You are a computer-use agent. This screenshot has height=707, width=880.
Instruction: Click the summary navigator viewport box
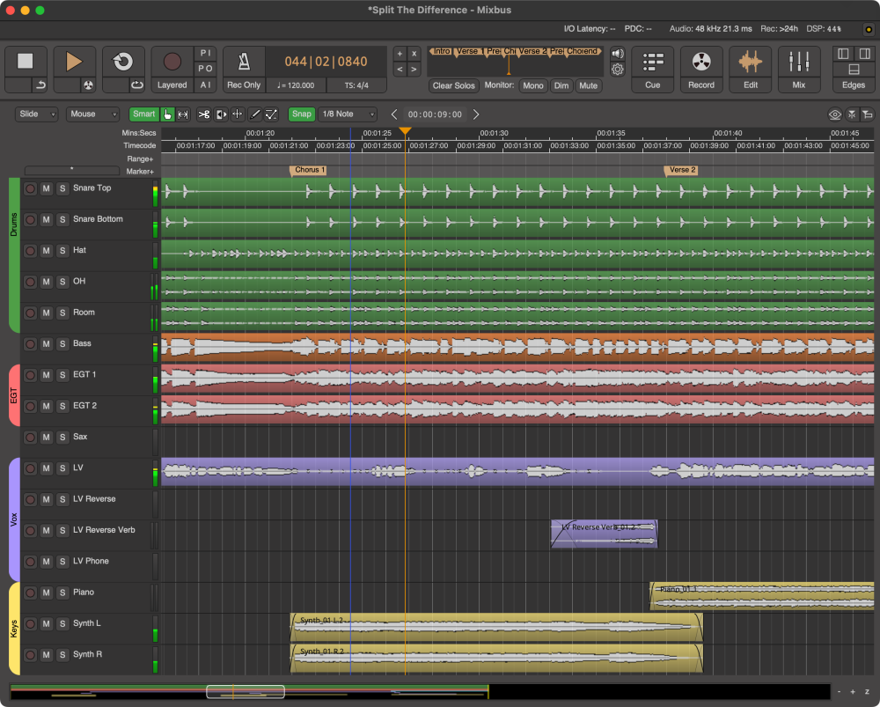point(246,692)
